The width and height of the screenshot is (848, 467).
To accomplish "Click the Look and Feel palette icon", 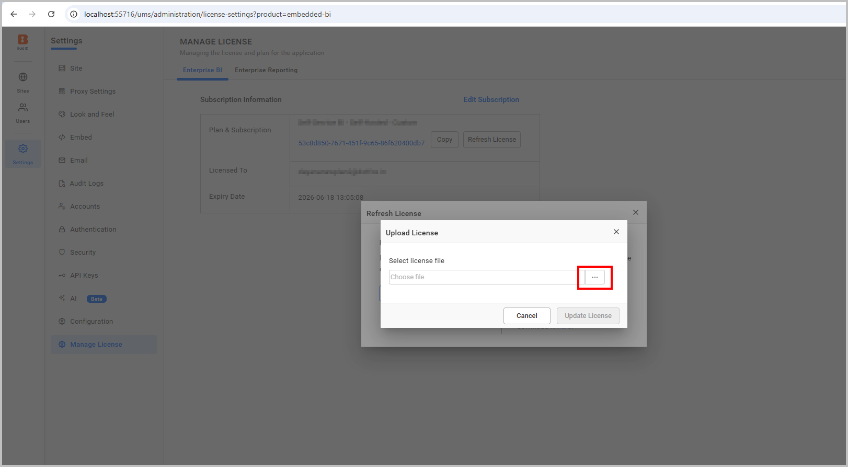I will 62,114.
